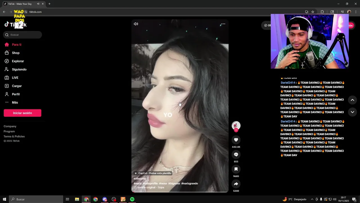Expand the Terms & Policies footer section
Image resolution: width=360 pixels, height=203 pixels.
point(14,136)
